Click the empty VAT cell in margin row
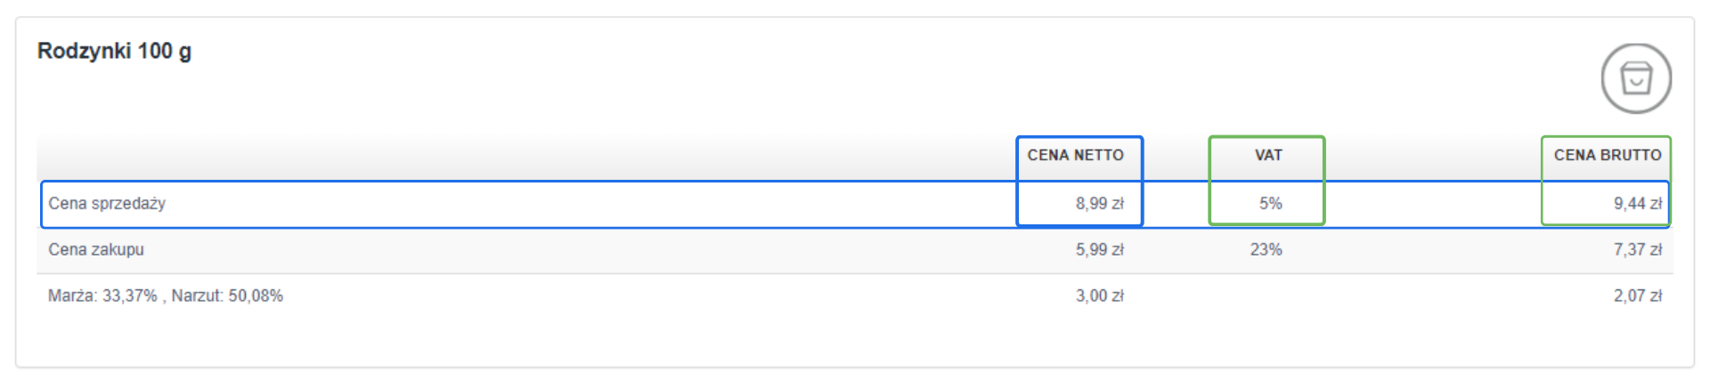Screen dimensions: 1710x381 [x=1266, y=296]
